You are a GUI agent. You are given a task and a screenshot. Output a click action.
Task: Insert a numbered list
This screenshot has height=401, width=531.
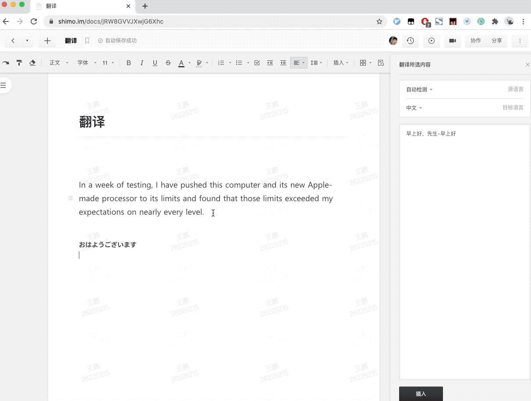(x=221, y=63)
